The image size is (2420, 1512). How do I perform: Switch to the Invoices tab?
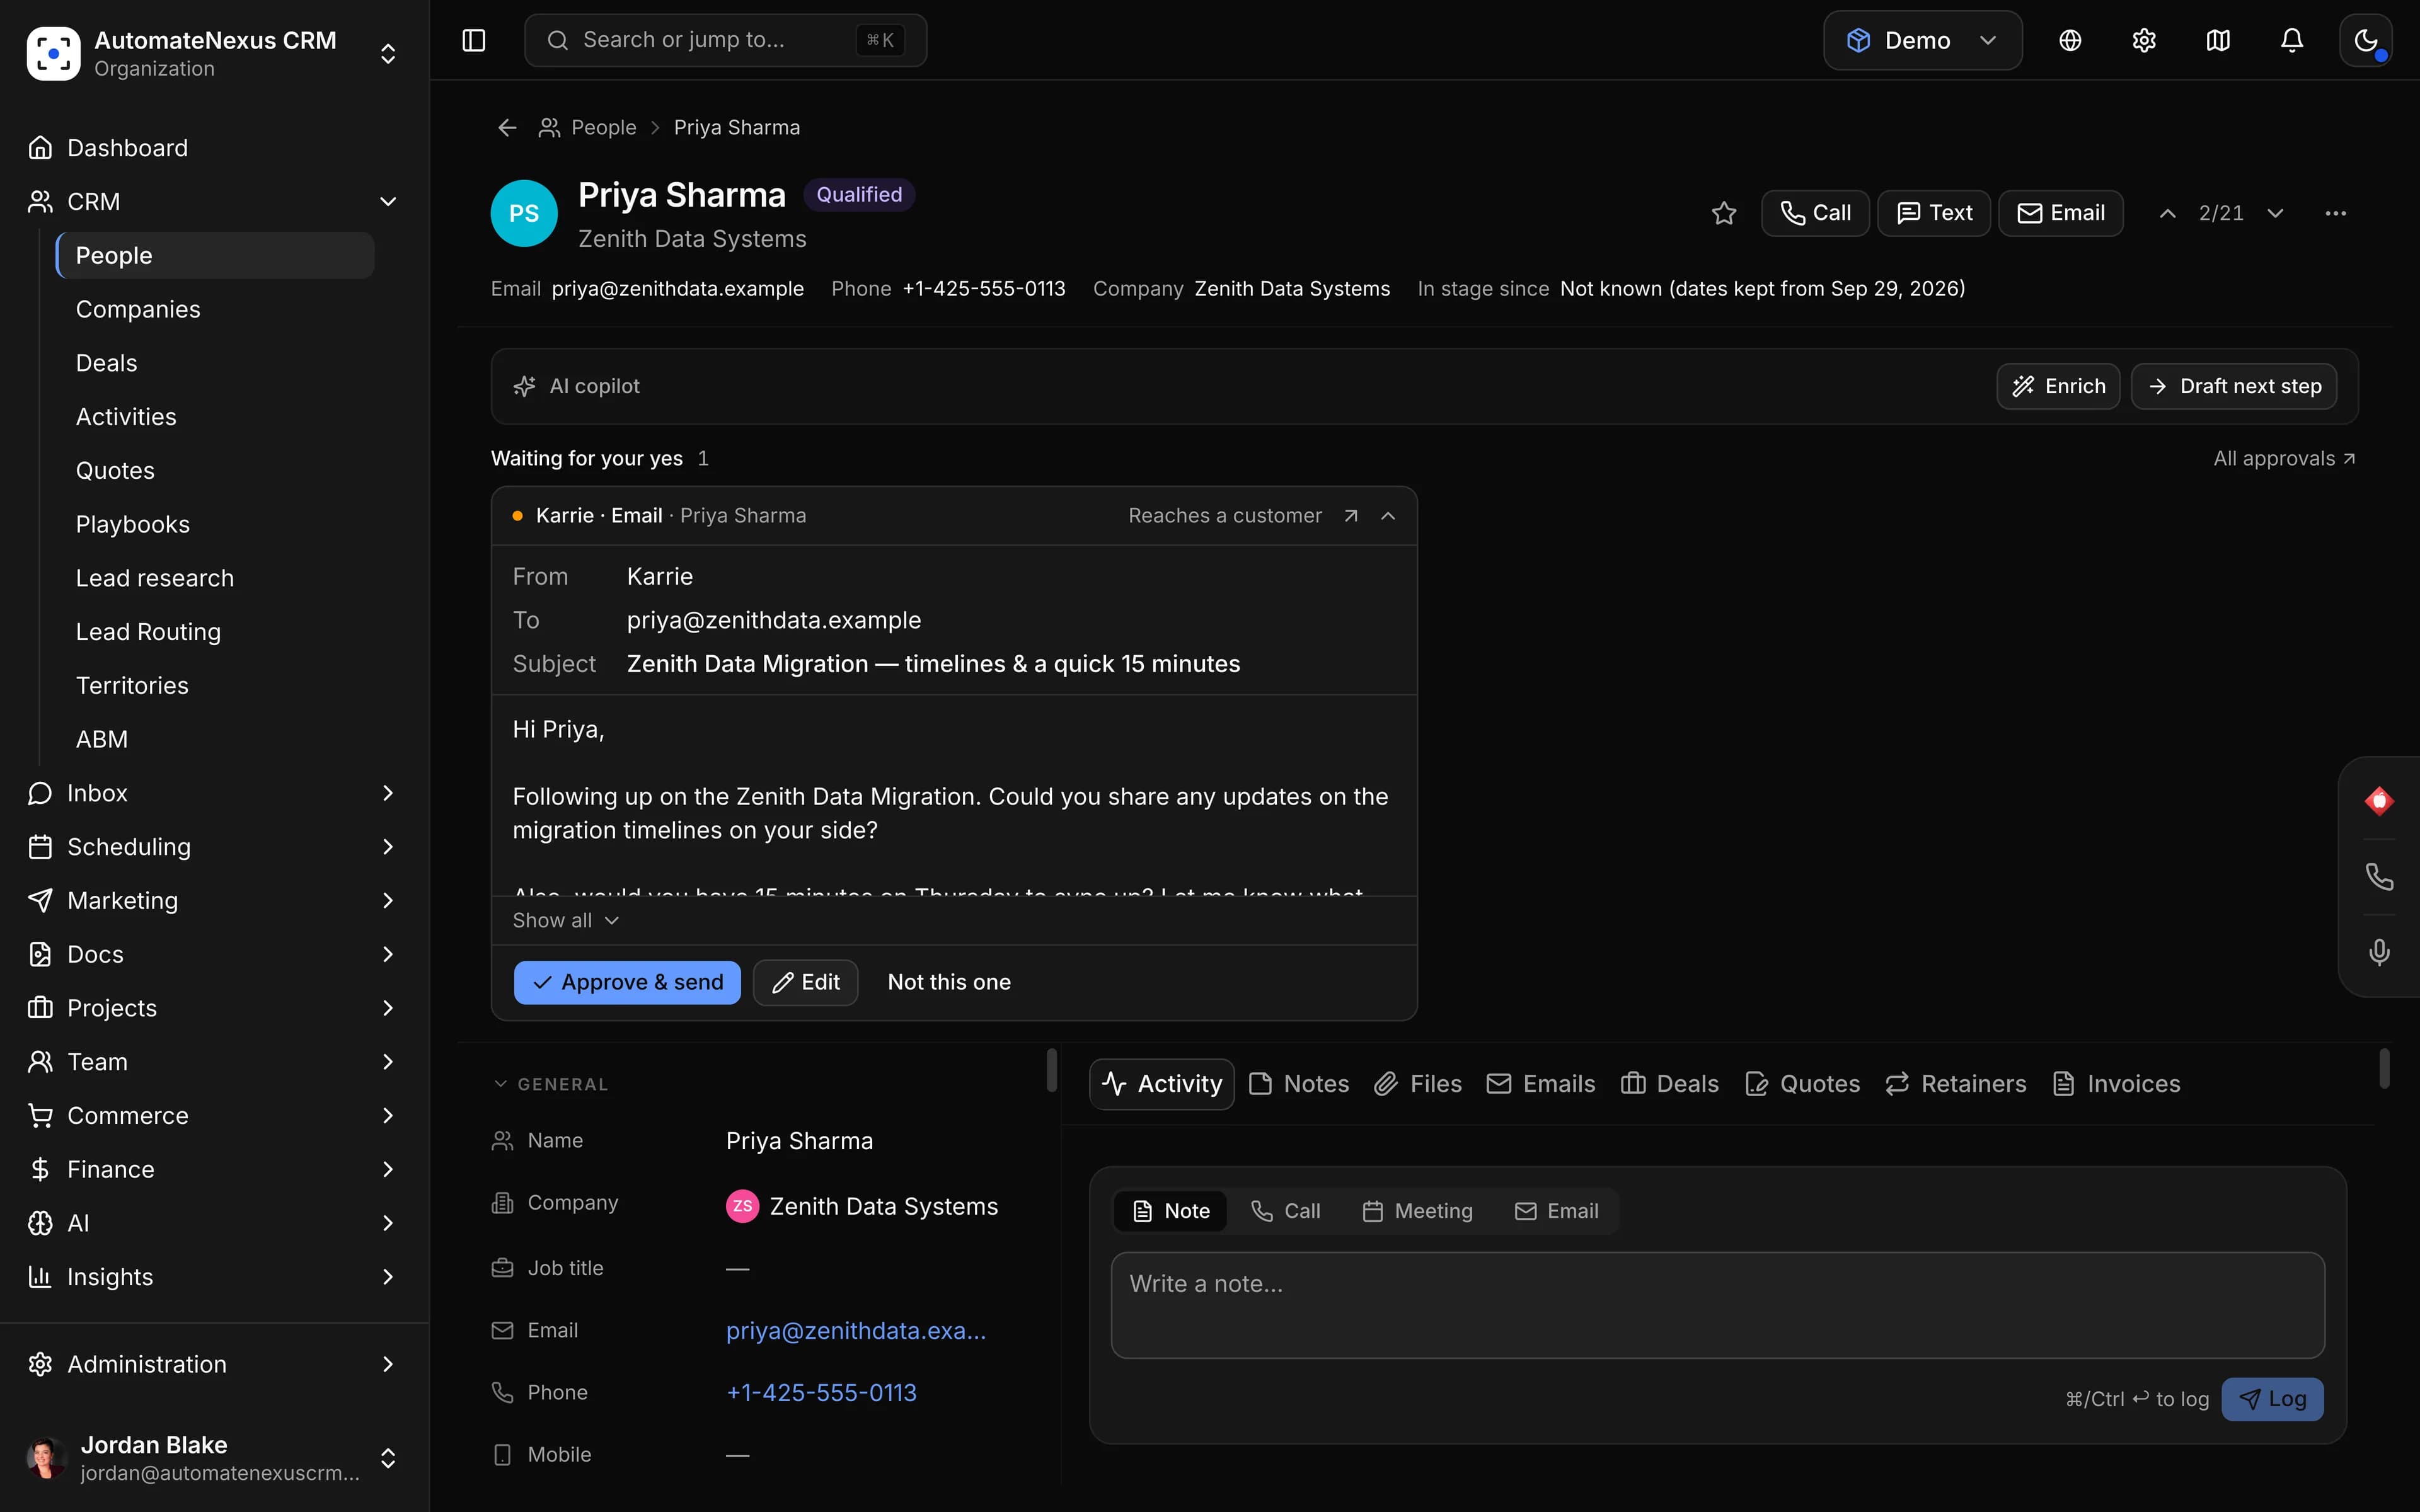(x=2116, y=1084)
